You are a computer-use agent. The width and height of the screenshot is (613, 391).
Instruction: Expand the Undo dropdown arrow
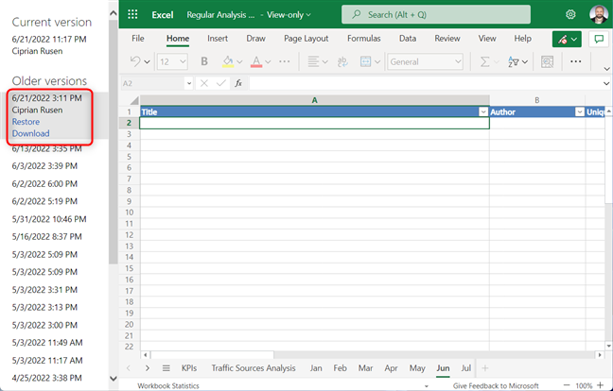(147, 61)
